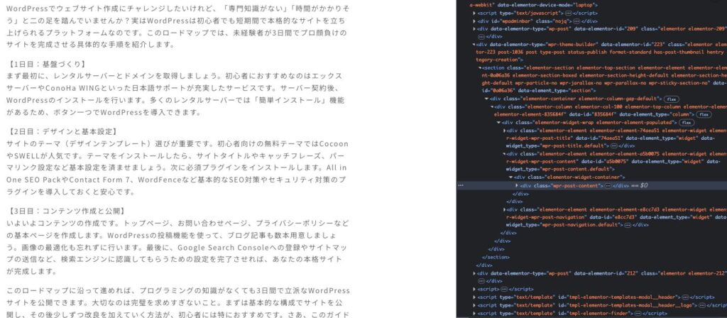Click the ellipsis under the elementor-209 div
Screen dimensions: 727x318
click(481, 37)
